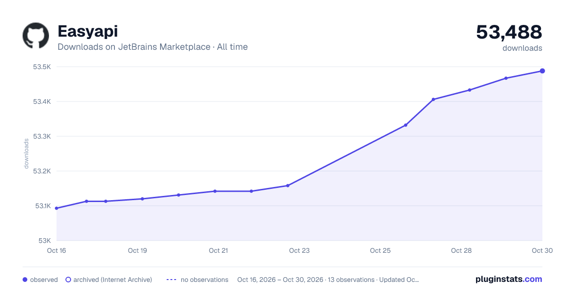Click the dashed 'no observations' legend icon
565x296 pixels.
coord(171,280)
